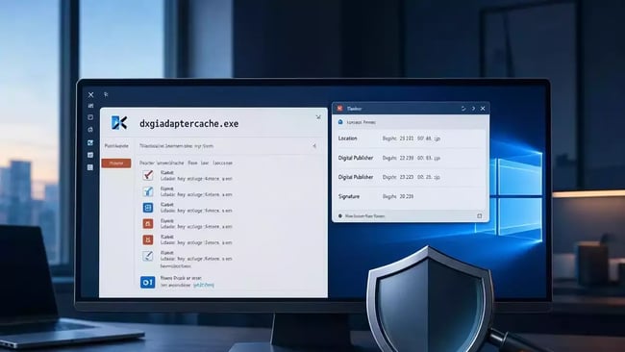Click the blue K logo beside dxgiadaptercache.exe
Screen dimensions: 625x352
(119, 123)
